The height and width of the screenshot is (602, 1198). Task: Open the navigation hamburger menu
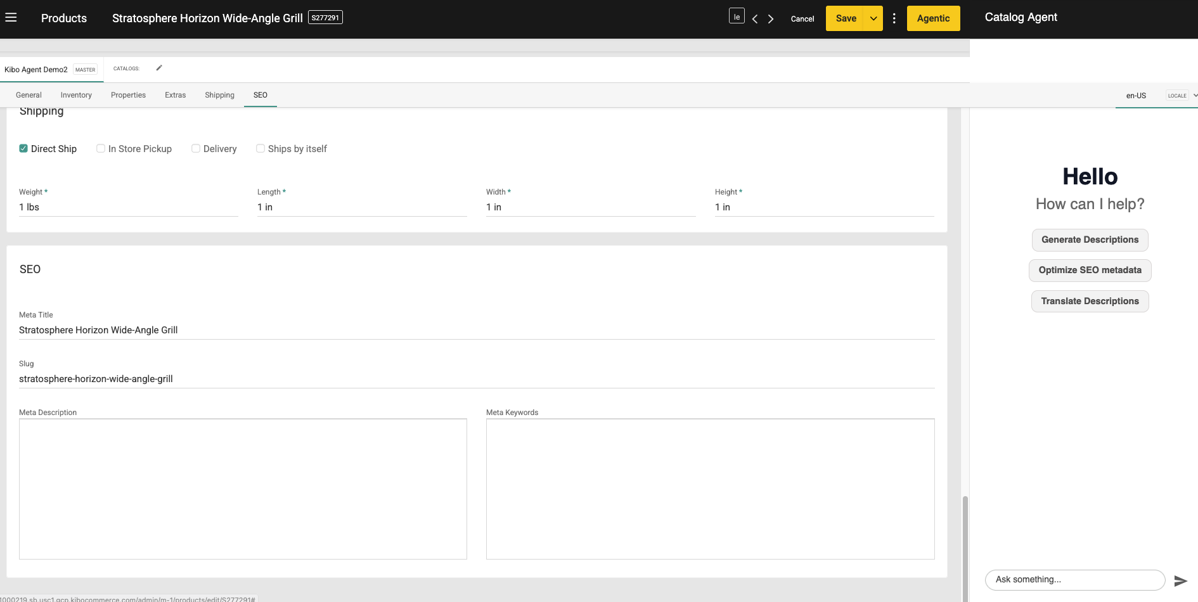[x=11, y=18]
